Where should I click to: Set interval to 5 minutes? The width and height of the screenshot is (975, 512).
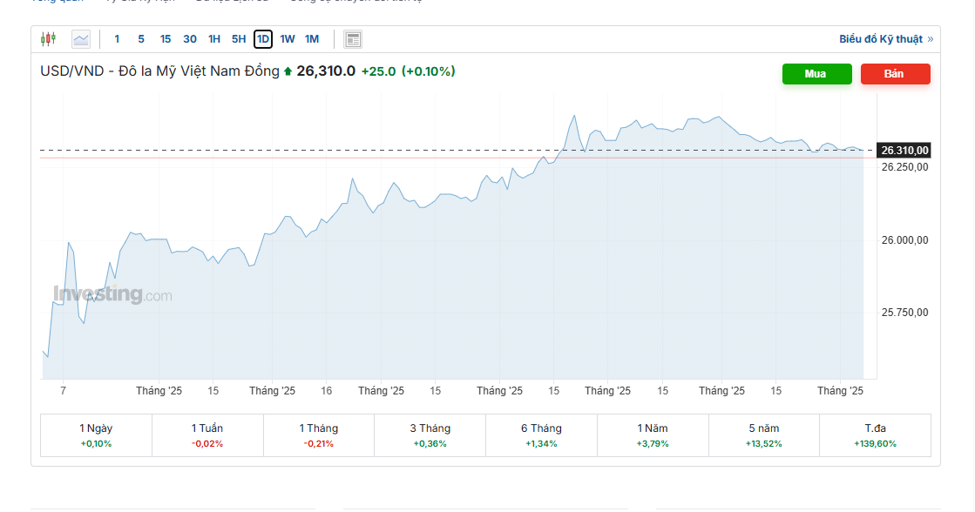(x=141, y=38)
